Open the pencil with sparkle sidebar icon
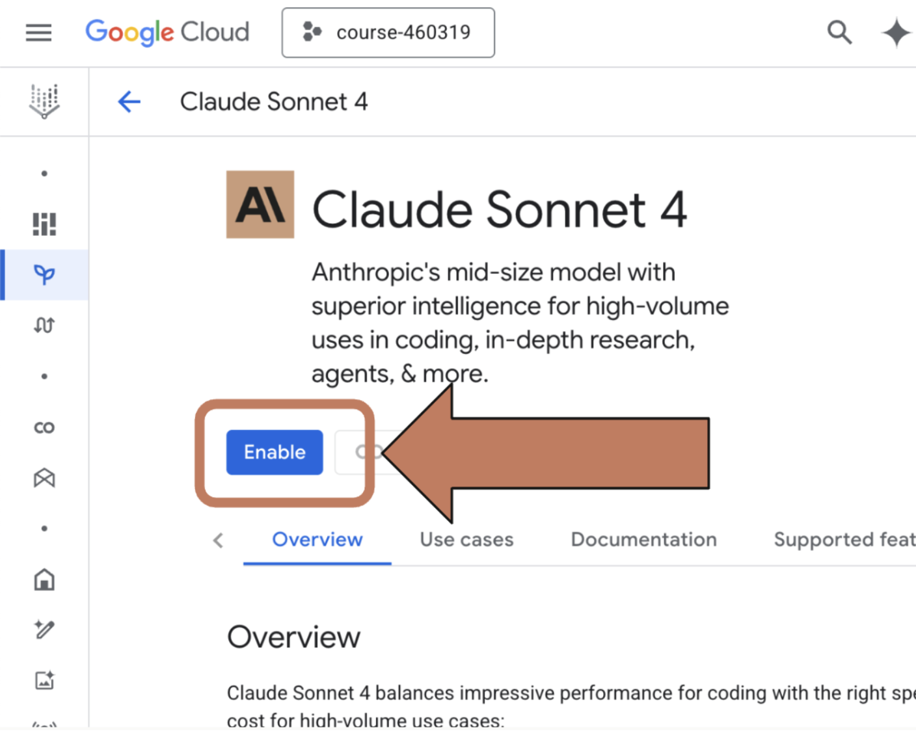 [x=44, y=629]
